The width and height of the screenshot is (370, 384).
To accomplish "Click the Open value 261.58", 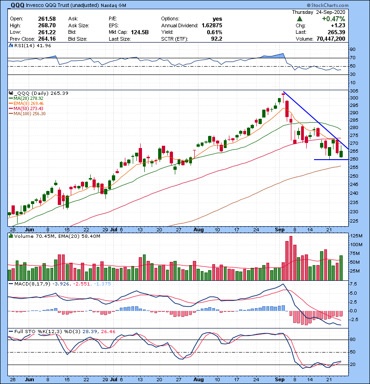I will 47,19.
